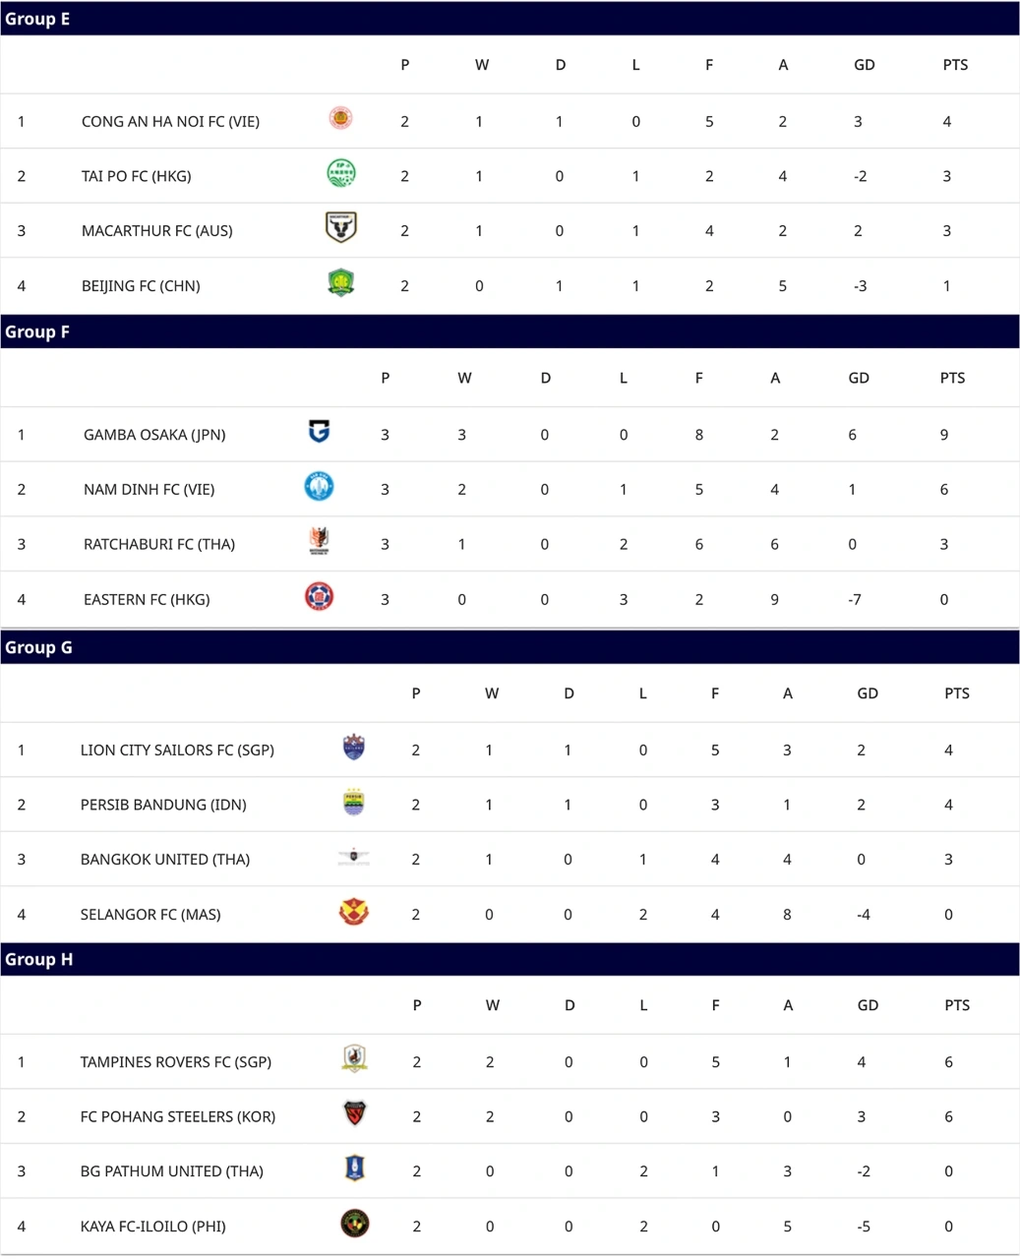This screenshot has width=1020, height=1259.
Task: Click the FC Pohang Steelers crest
Action: (x=354, y=1114)
